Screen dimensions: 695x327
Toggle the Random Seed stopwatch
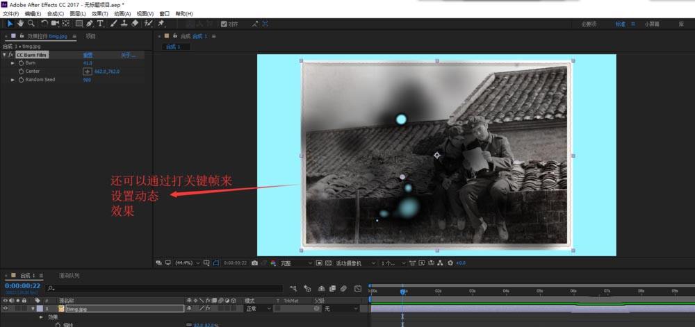tap(21, 80)
